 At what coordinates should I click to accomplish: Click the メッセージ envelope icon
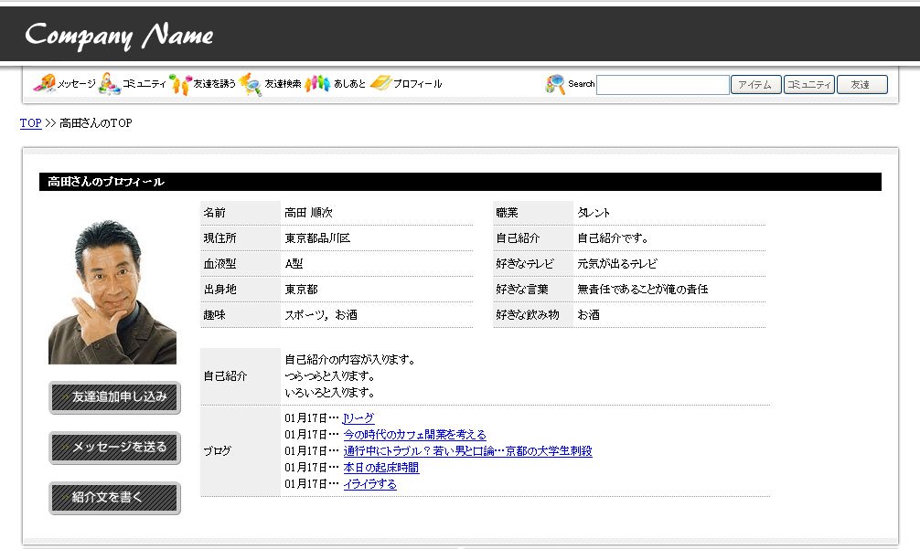coord(44,84)
